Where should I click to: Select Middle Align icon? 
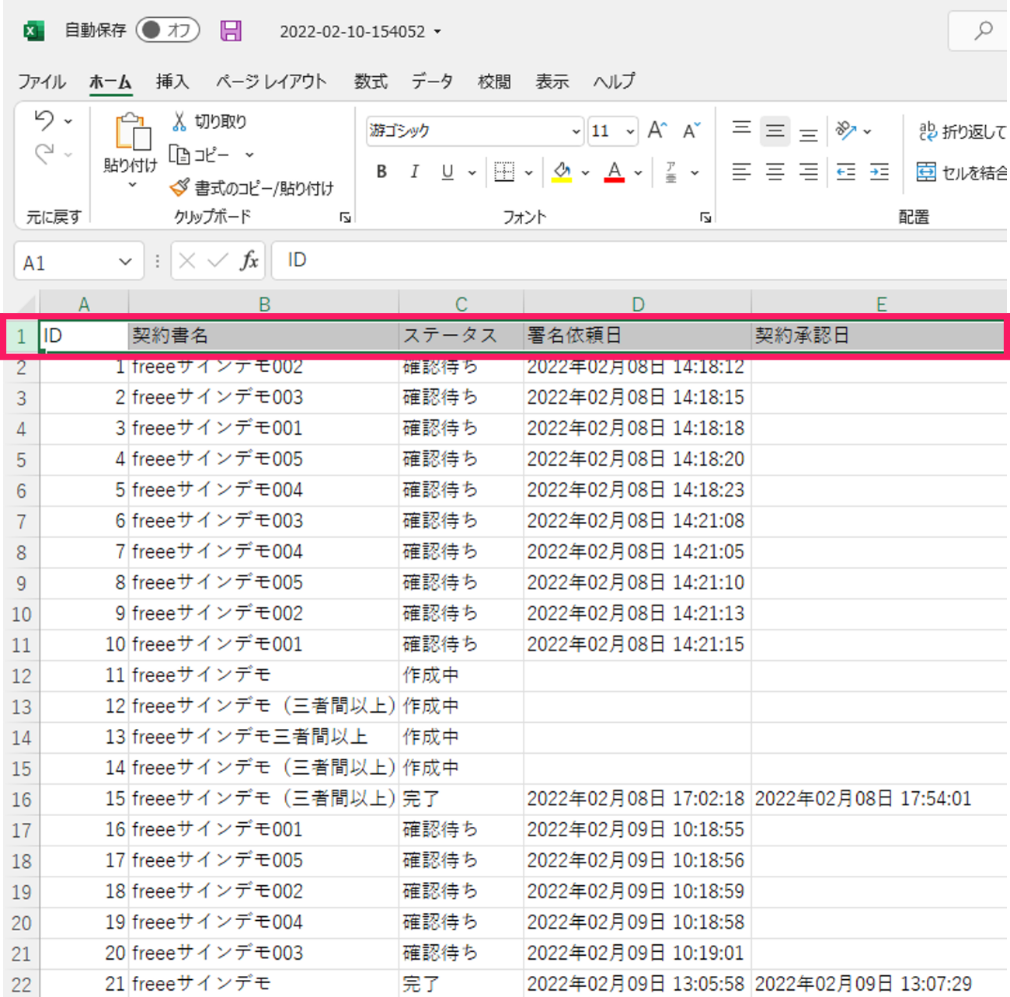tap(775, 131)
